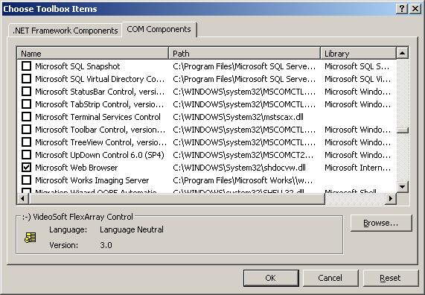Check Microsoft SQL Virtual Directory Co... checkbox
The image size is (425, 295).
[x=26, y=79]
